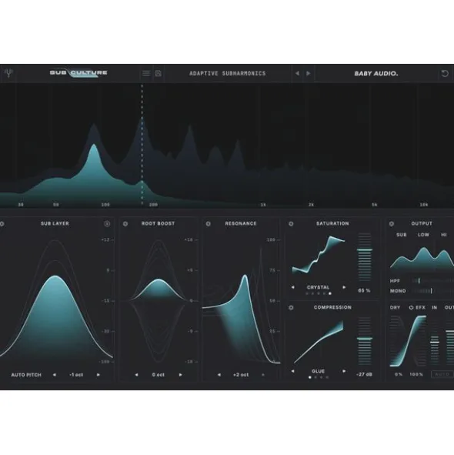Click the -1 oct value in Sub Layer

coord(76,375)
